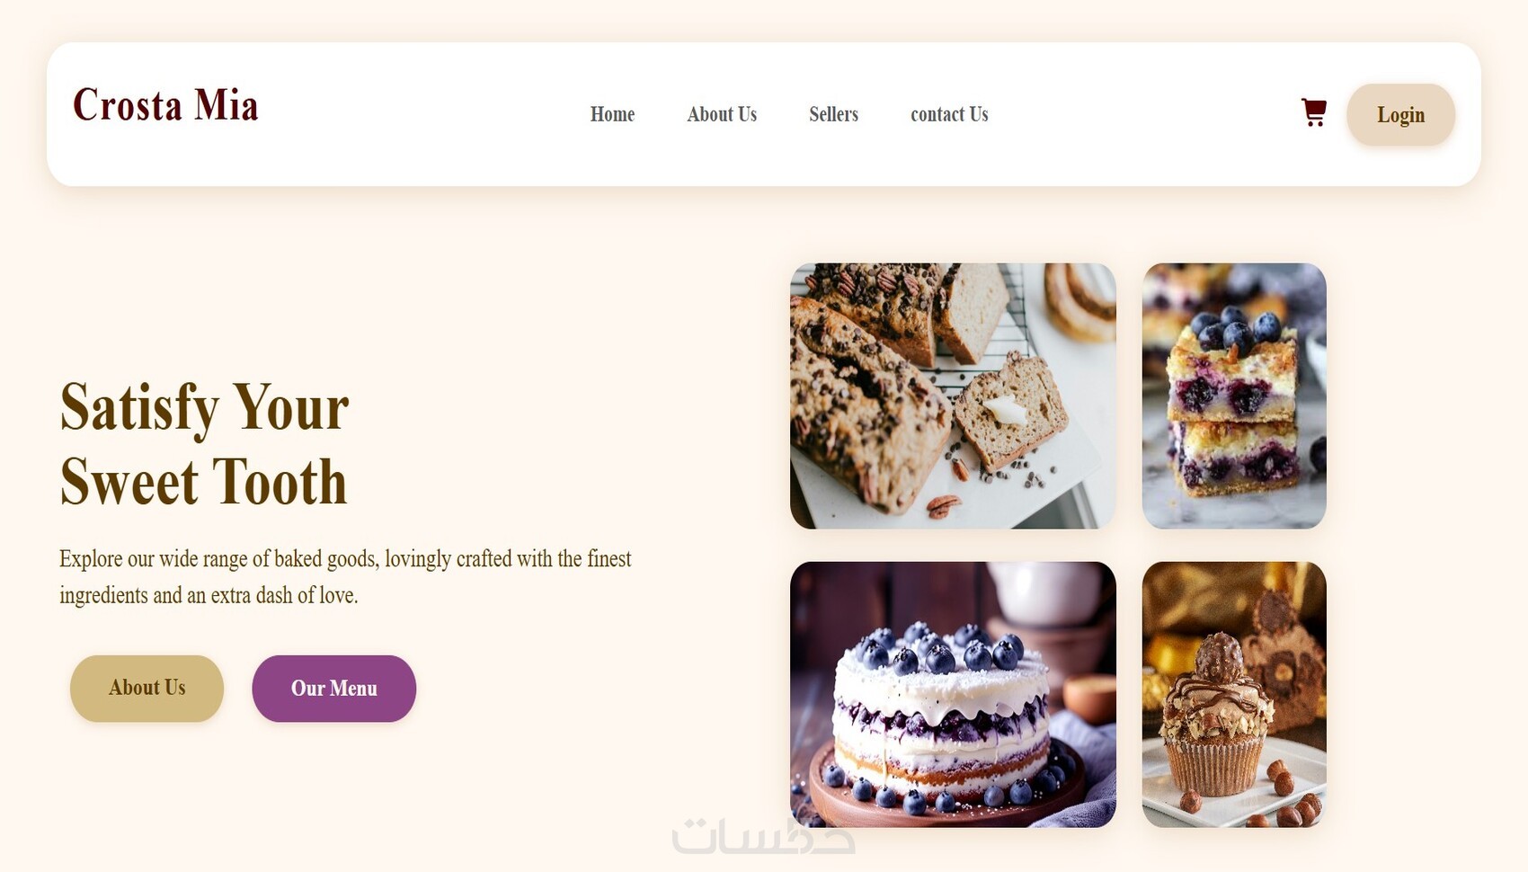The height and width of the screenshot is (872, 1528).
Task: Open the contact Us nav link
Action: click(x=949, y=114)
